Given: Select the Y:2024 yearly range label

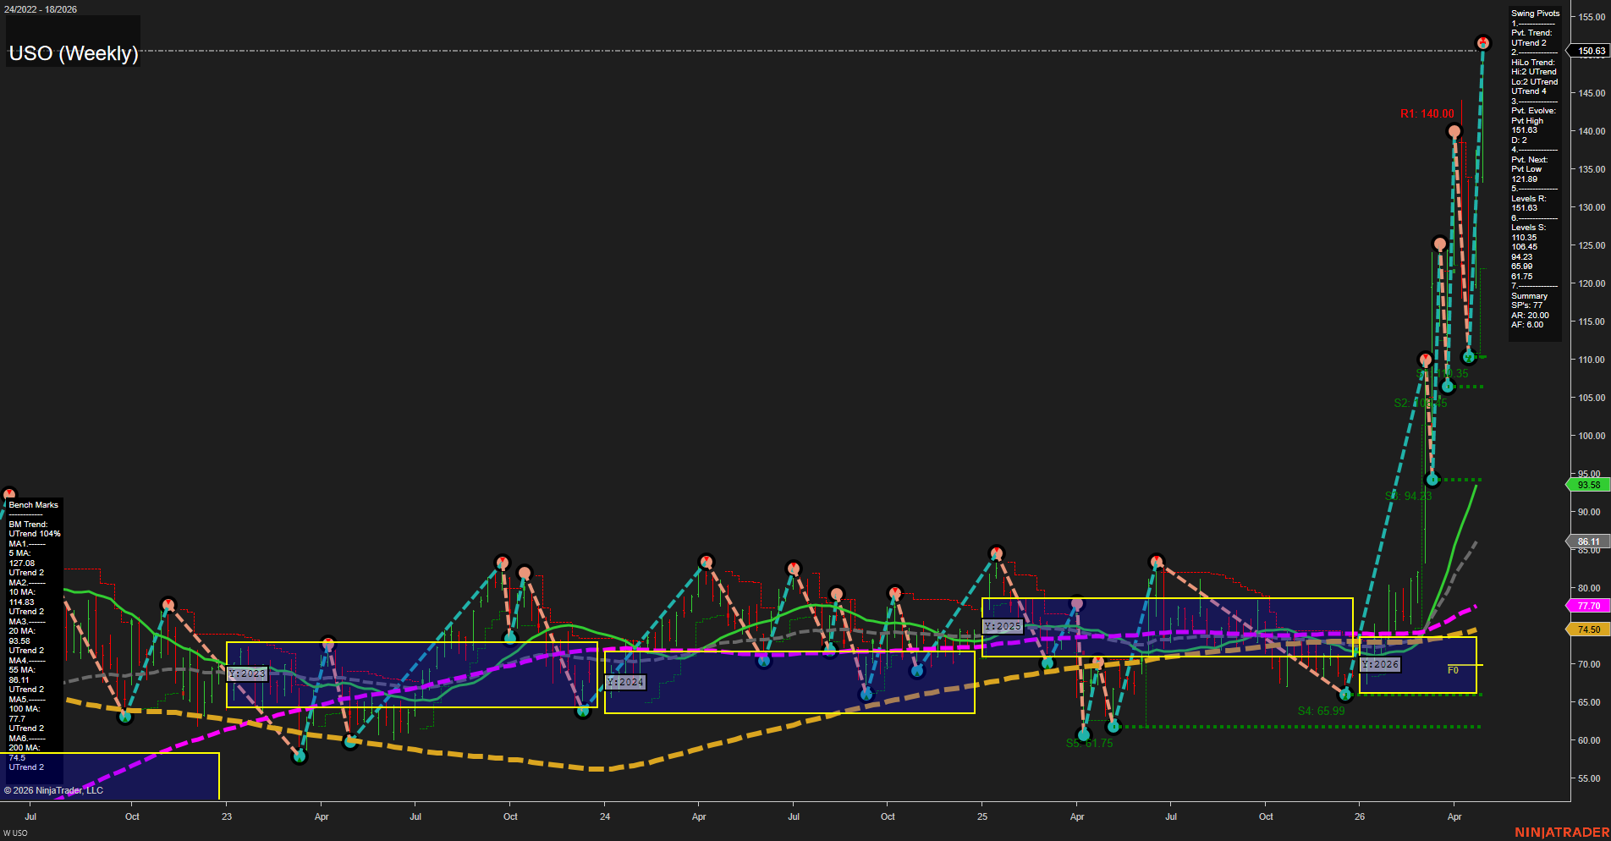Looking at the screenshot, I should (626, 680).
